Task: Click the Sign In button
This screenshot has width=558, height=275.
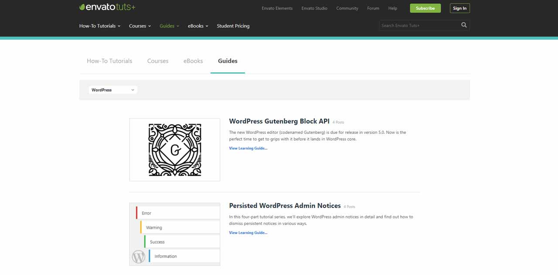Action: pos(459,8)
